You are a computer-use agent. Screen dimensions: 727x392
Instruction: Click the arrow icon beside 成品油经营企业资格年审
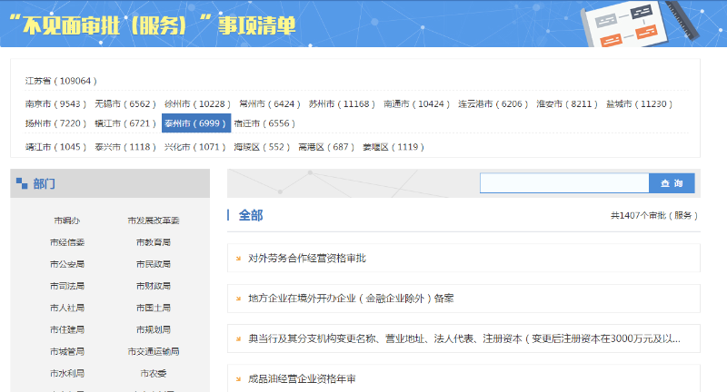point(238,378)
